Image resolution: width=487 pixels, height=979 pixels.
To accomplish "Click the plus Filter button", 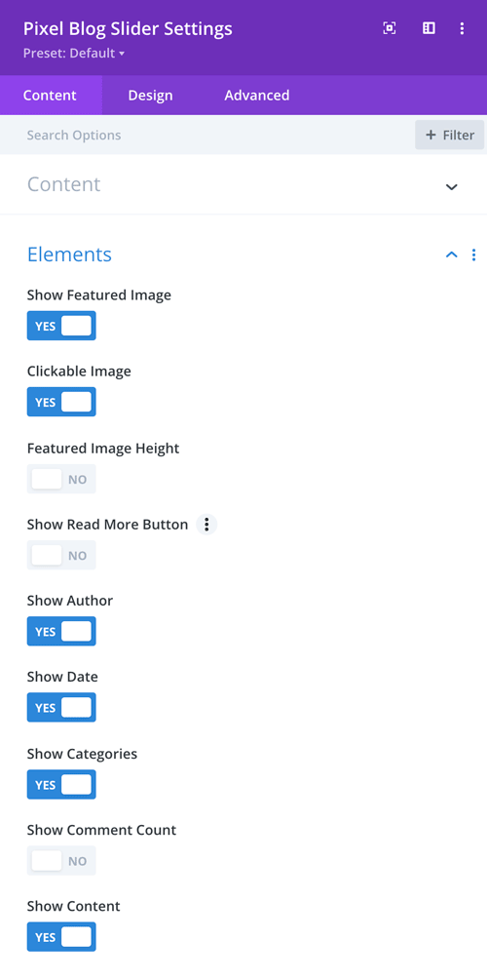I will pos(450,135).
